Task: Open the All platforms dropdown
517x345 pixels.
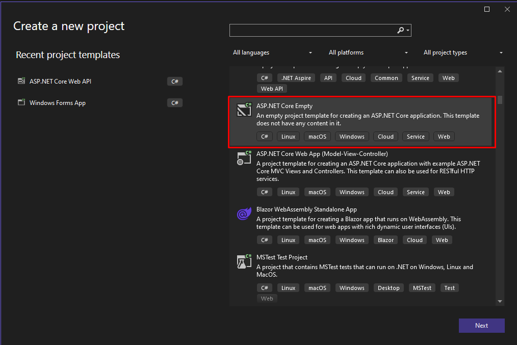Action: point(368,52)
